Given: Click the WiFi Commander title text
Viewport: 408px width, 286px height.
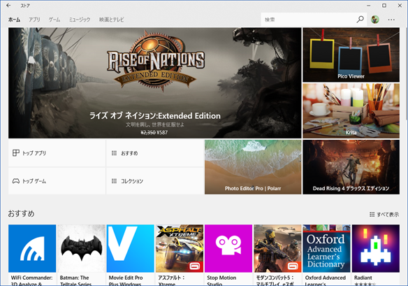Looking at the screenshot, I should click(31, 280).
